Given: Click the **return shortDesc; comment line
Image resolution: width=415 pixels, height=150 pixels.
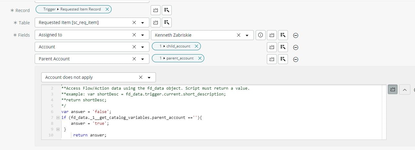Looking at the screenshot, I should coord(84,100).
